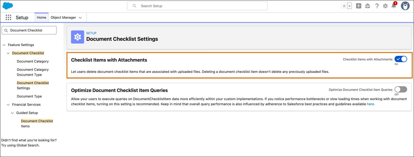Click the magnifier in Quick Find box
Viewport: 414px width, 157px height.
[x=6, y=30]
